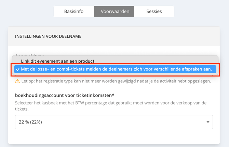Click the light page background beside the tabs
Screen dimensions: 229x147
point(202,12)
